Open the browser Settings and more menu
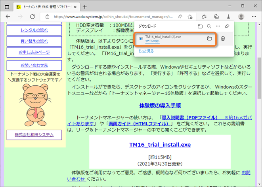The image size is (262, 187). (254, 17)
